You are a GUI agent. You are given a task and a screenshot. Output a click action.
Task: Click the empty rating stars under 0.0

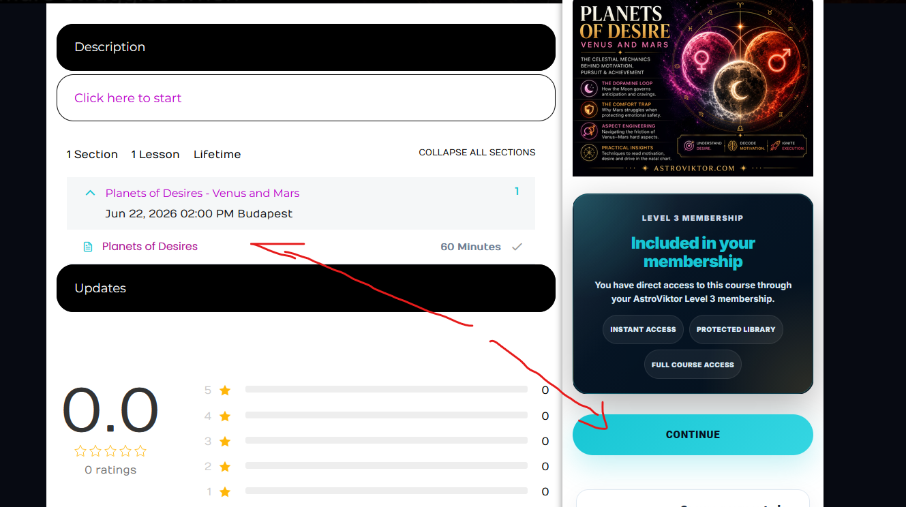coord(110,451)
